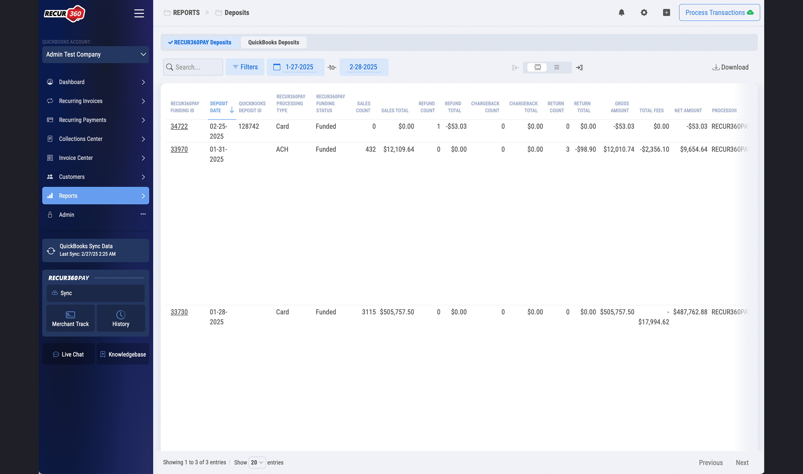The height and width of the screenshot is (474, 803).
Task: Open funding ID 33970
Action: tap(179, 149)
